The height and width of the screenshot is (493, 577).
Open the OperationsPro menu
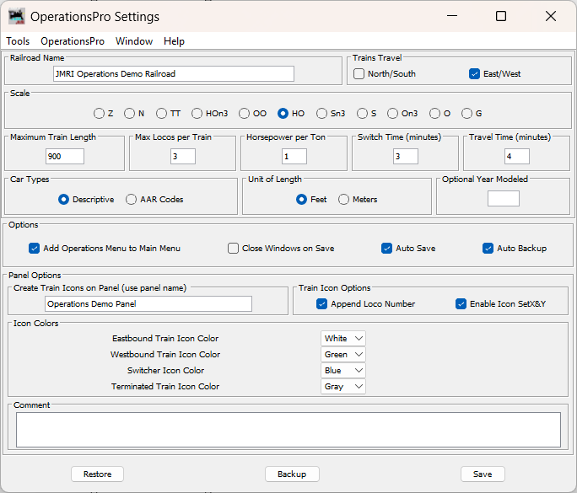[73, 41]
